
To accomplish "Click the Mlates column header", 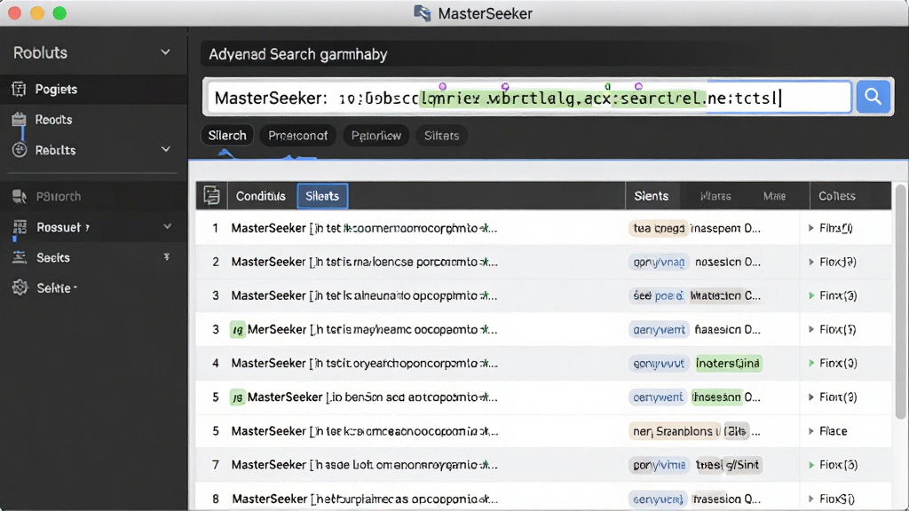I will click(715, 196).
